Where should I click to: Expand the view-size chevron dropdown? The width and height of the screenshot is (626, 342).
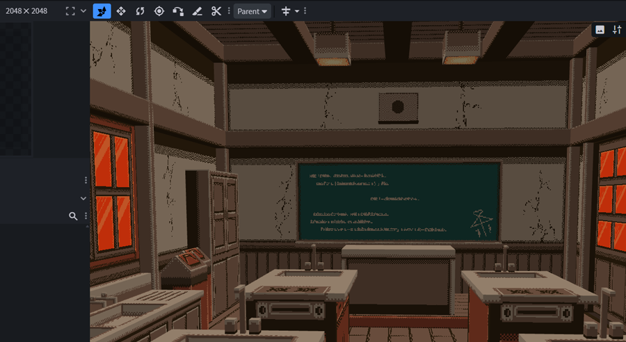(83, 11)
